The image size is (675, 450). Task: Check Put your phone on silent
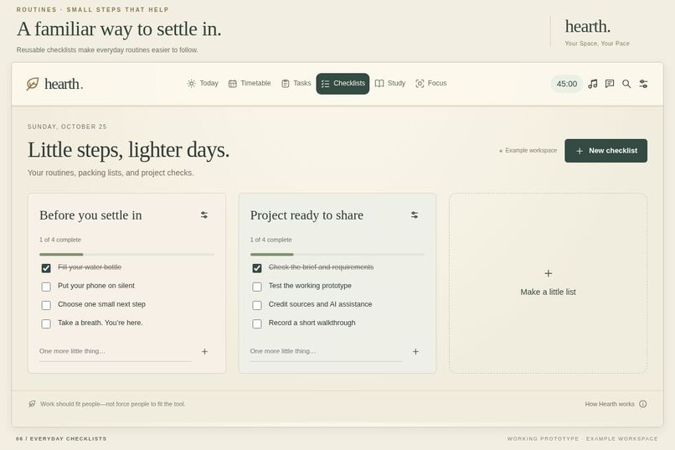46,287
